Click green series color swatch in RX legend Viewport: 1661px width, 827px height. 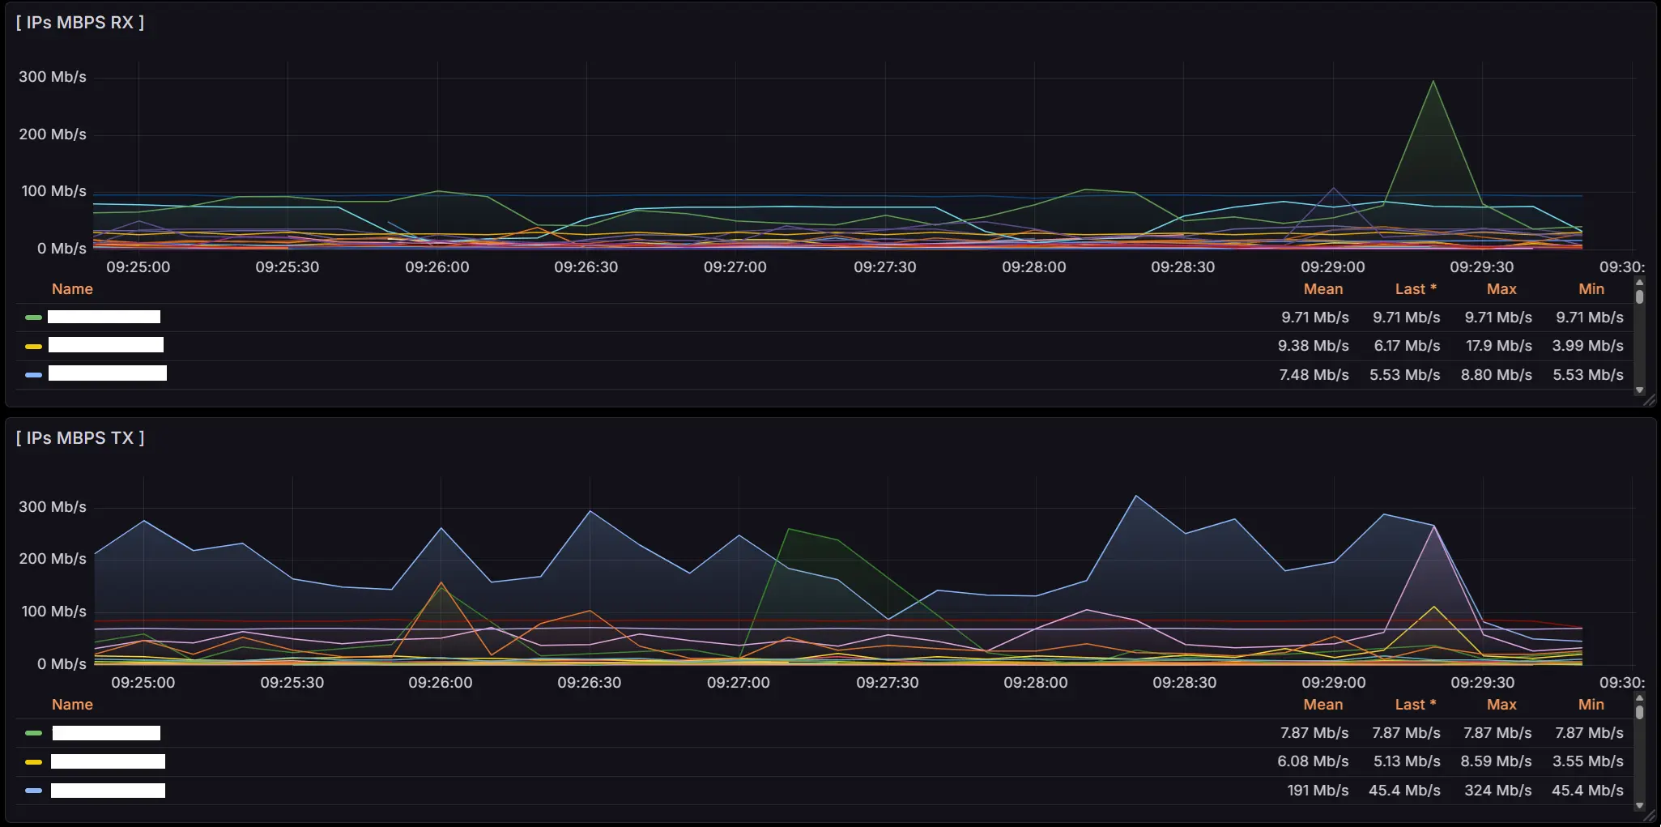[33, 318]
